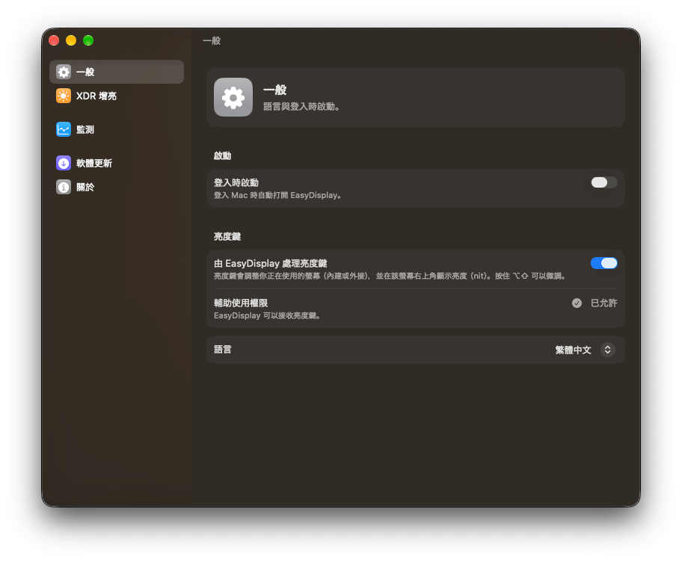Image resolution: width=682 pixels, height=562 pixels.
Task: Switch to 監測 sidebar label
Action: (85, 129)
